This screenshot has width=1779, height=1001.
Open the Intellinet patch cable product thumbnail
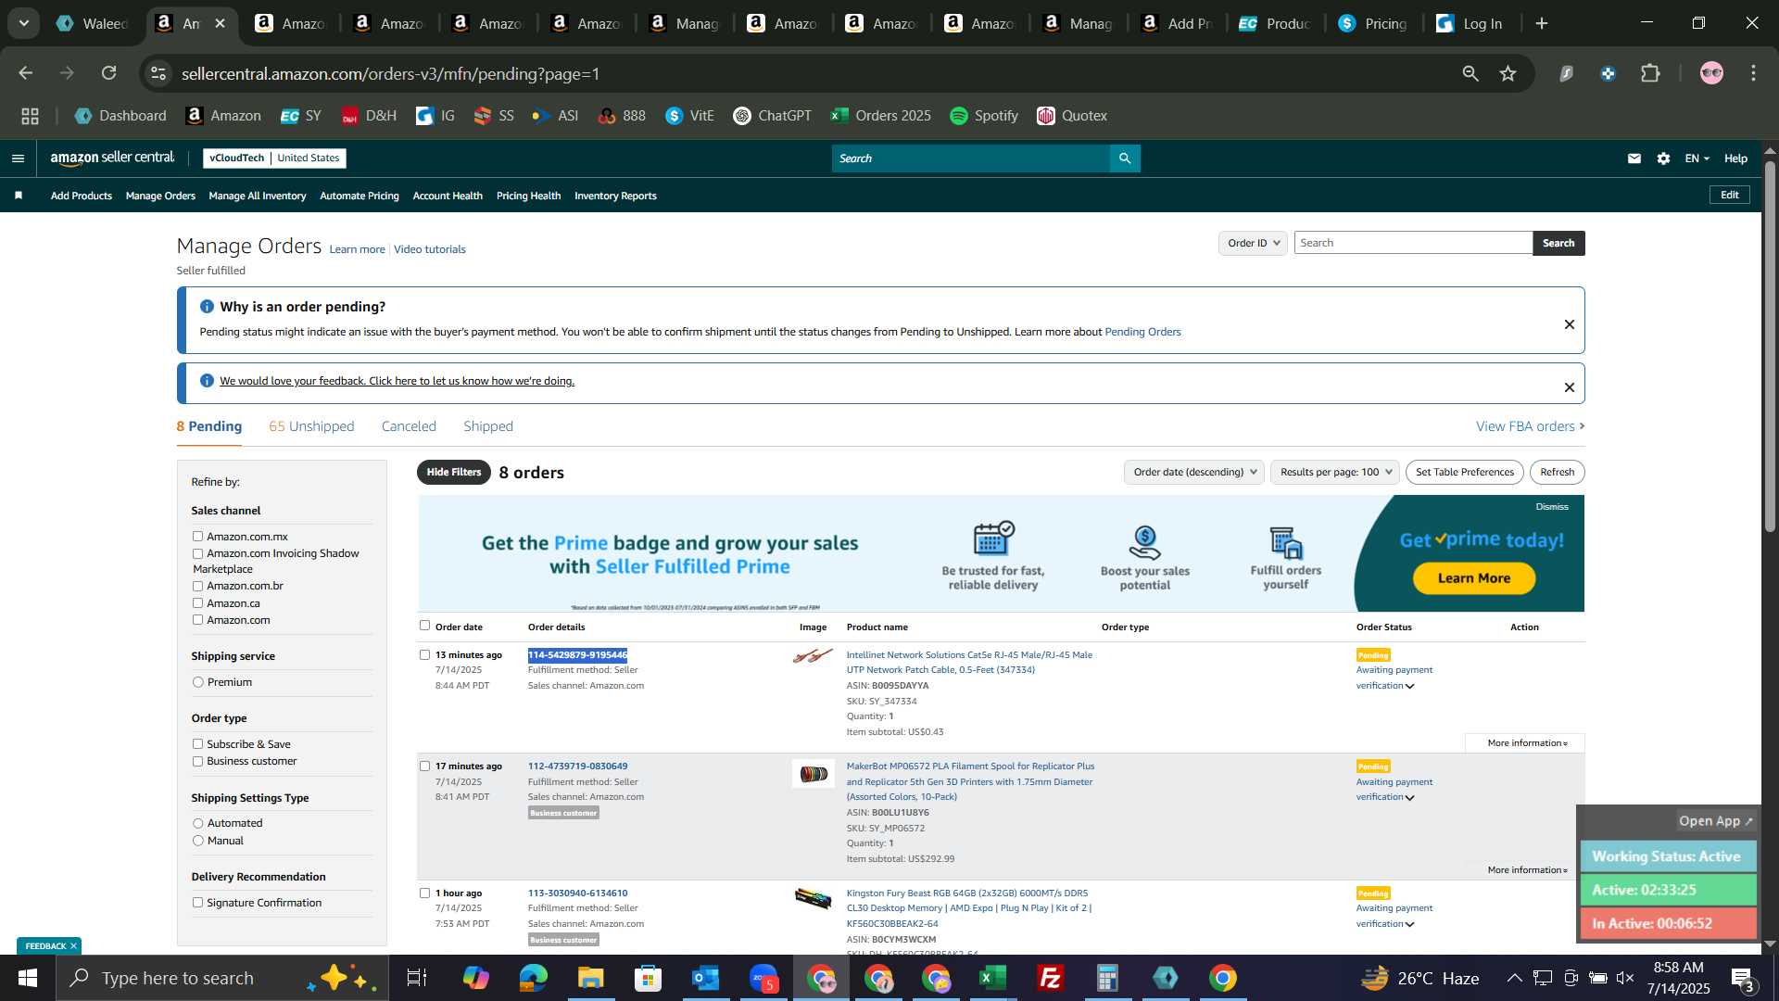[x=813, y=656]
